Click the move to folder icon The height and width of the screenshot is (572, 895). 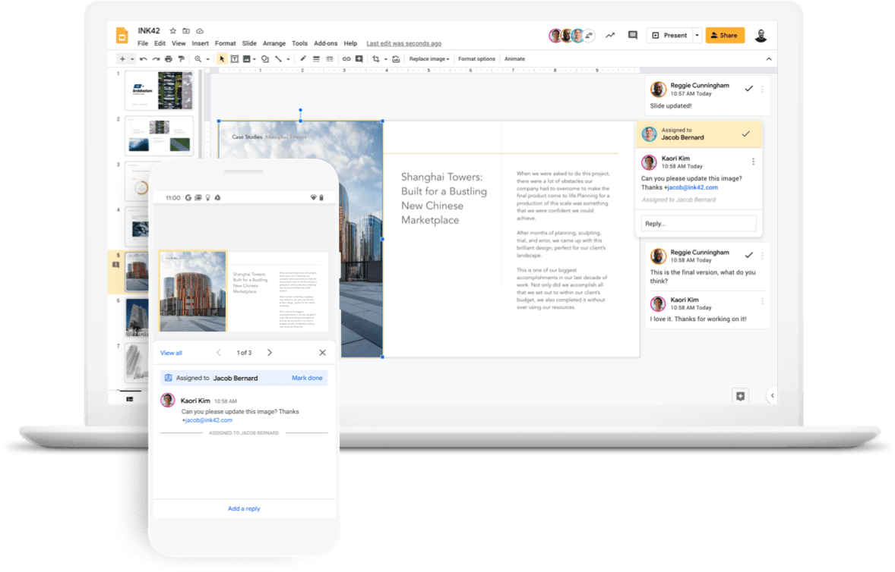click(186, 31)
